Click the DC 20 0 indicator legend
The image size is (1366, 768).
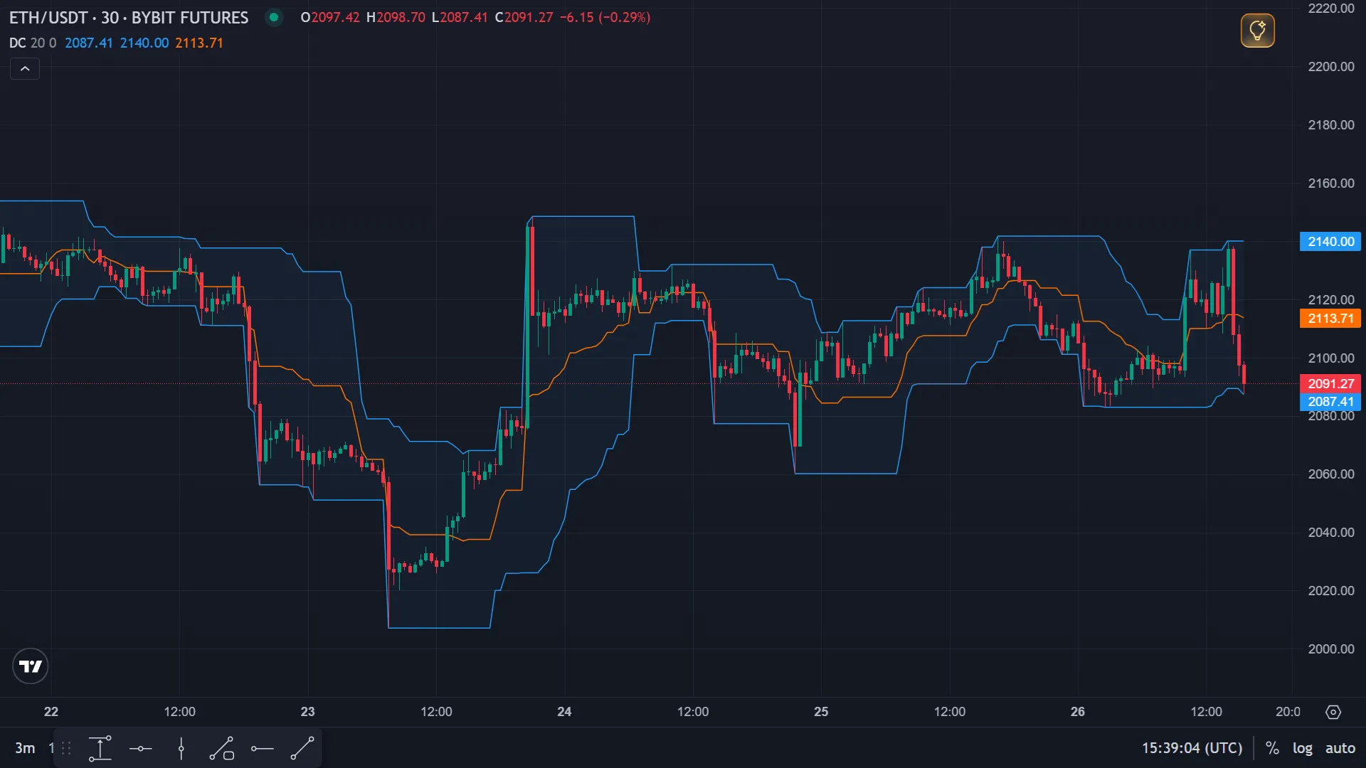click(33, 43)
